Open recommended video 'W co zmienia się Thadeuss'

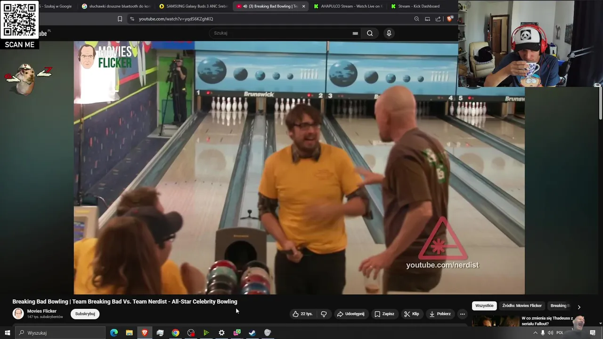tap(547, 321)
